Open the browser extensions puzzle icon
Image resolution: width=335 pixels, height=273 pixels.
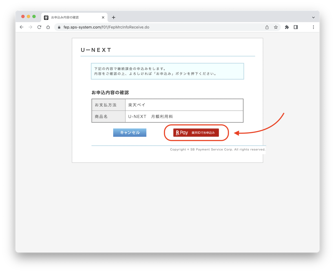(287, 27)
